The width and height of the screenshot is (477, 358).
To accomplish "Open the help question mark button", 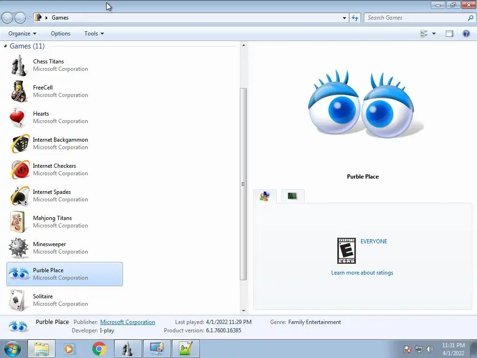I will point(466,34).
